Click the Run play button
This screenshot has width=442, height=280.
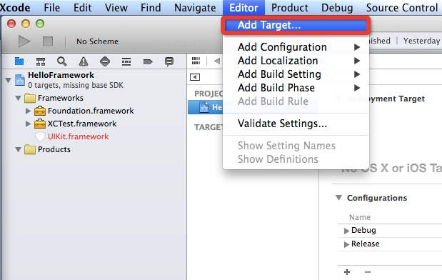coord(24,41)
